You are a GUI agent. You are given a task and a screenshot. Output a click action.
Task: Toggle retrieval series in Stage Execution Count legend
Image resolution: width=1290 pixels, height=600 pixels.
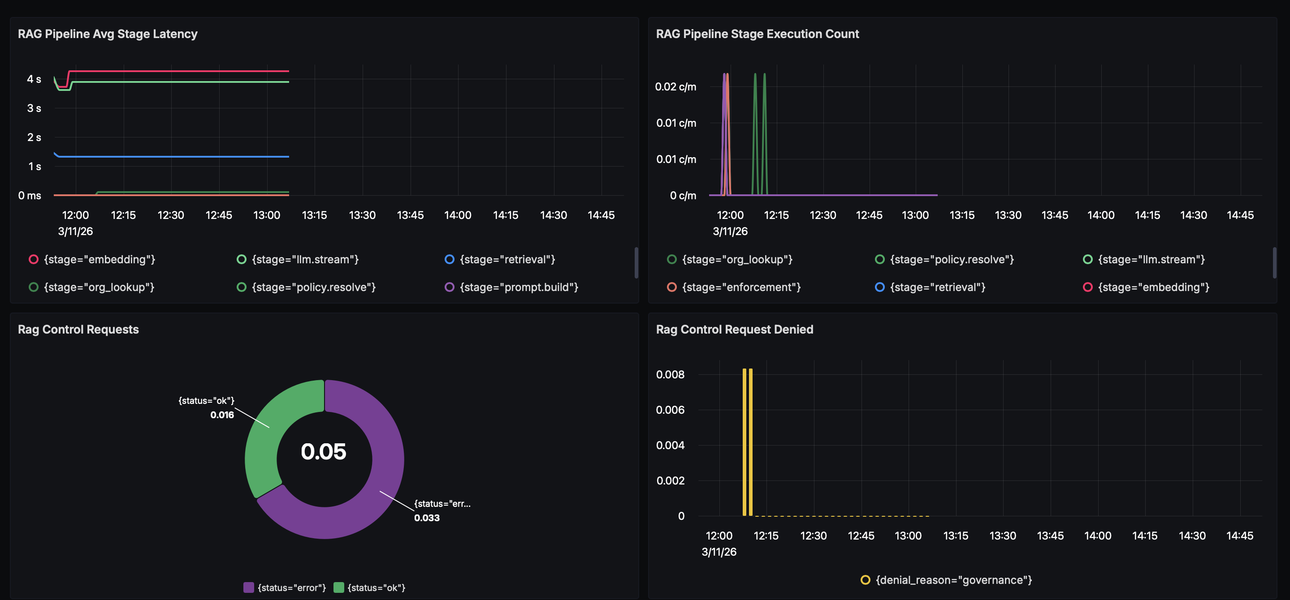[931, 287]
